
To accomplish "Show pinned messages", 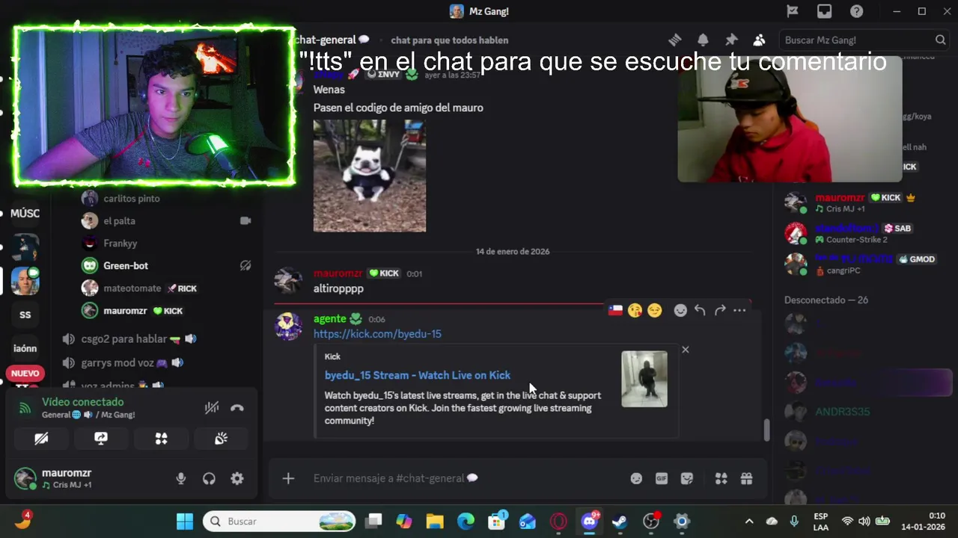I will (731, 40).
